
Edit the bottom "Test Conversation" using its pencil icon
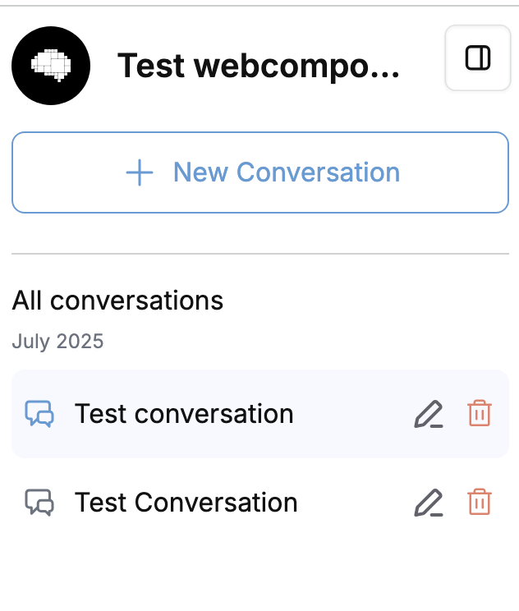(428, 503)
